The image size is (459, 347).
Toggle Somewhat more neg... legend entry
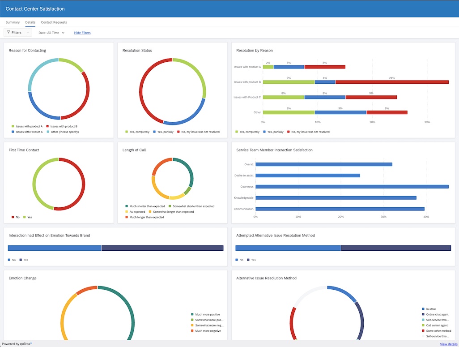[207, 326]
